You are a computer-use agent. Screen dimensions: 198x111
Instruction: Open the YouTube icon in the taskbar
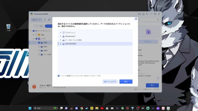(102, 108)
